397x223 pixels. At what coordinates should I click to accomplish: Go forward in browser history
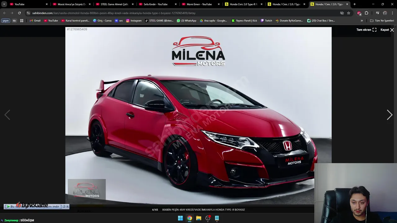click(x=12, y=13)
